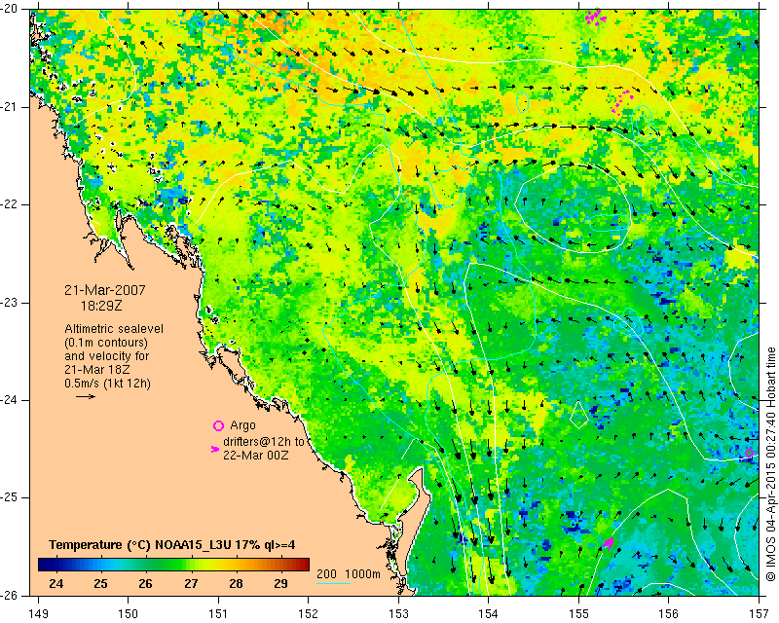Click the latitude axis label '-20'
The image size is (779, 623).
coord(10,10)
